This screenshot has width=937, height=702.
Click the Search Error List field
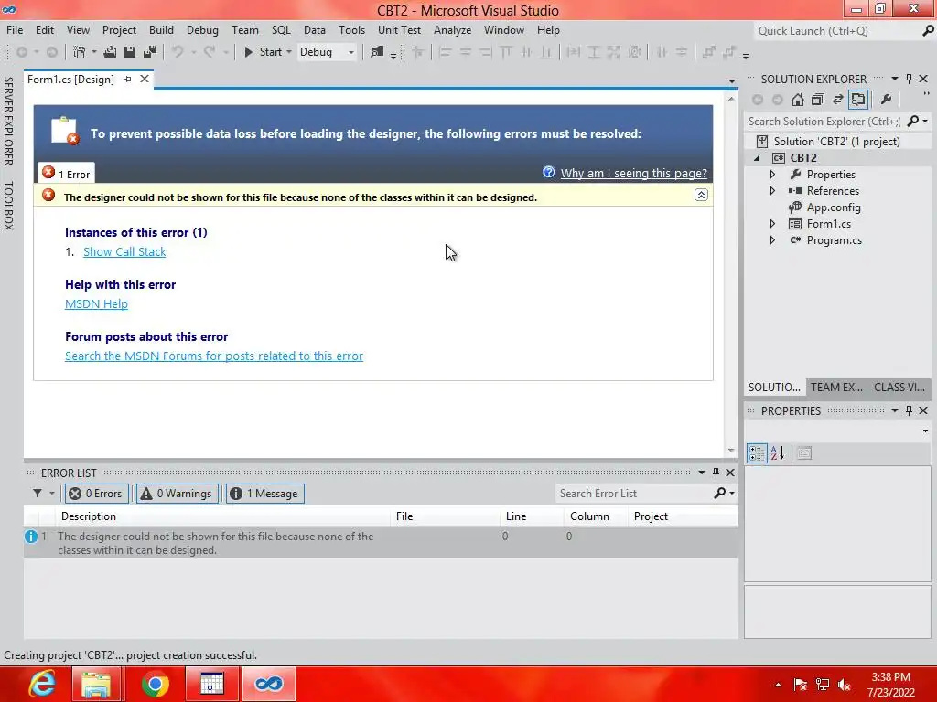coord(633,494)
